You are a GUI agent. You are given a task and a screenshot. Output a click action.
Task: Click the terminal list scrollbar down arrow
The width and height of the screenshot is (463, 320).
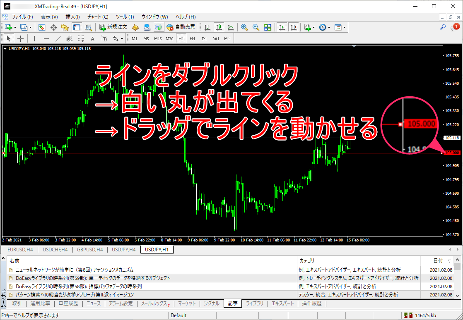click(457, 296)
